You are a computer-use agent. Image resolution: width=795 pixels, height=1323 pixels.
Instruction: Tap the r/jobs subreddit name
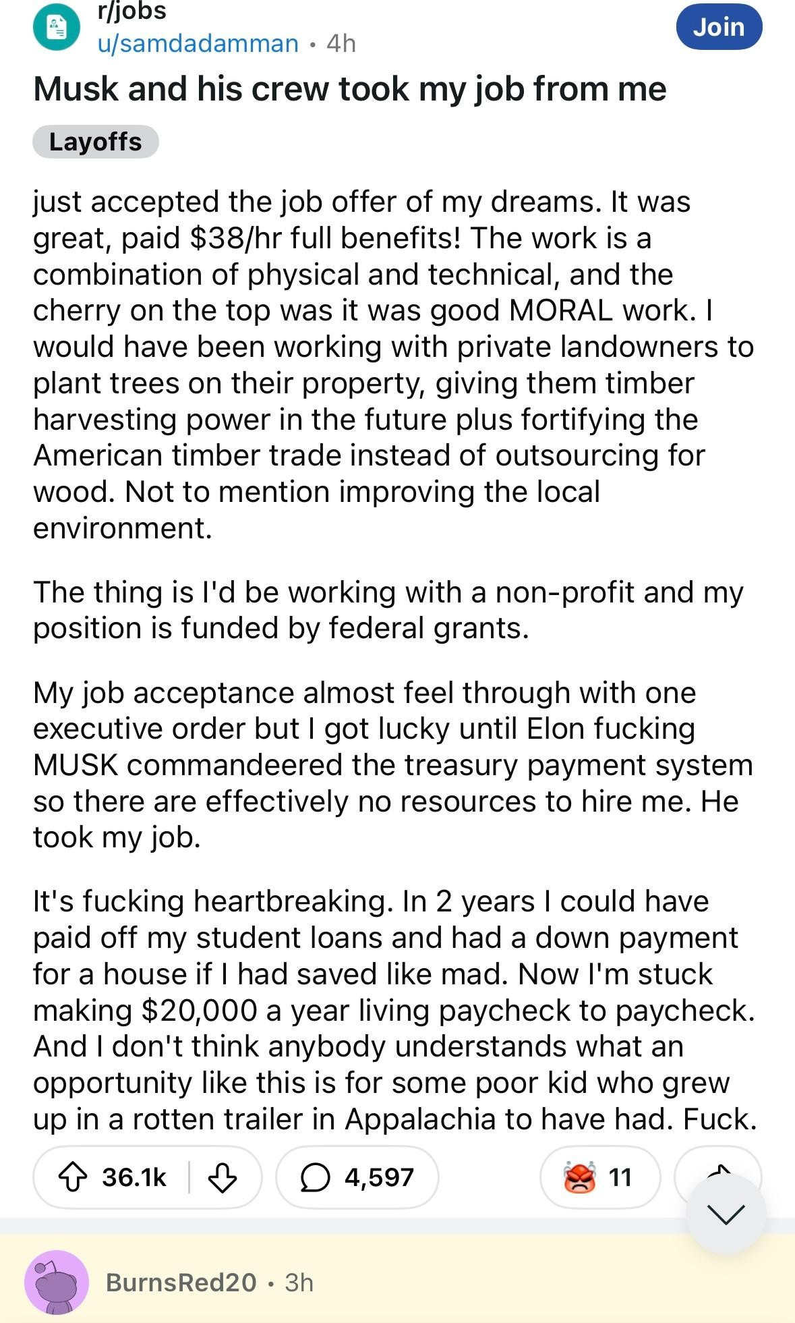[132, 11]
